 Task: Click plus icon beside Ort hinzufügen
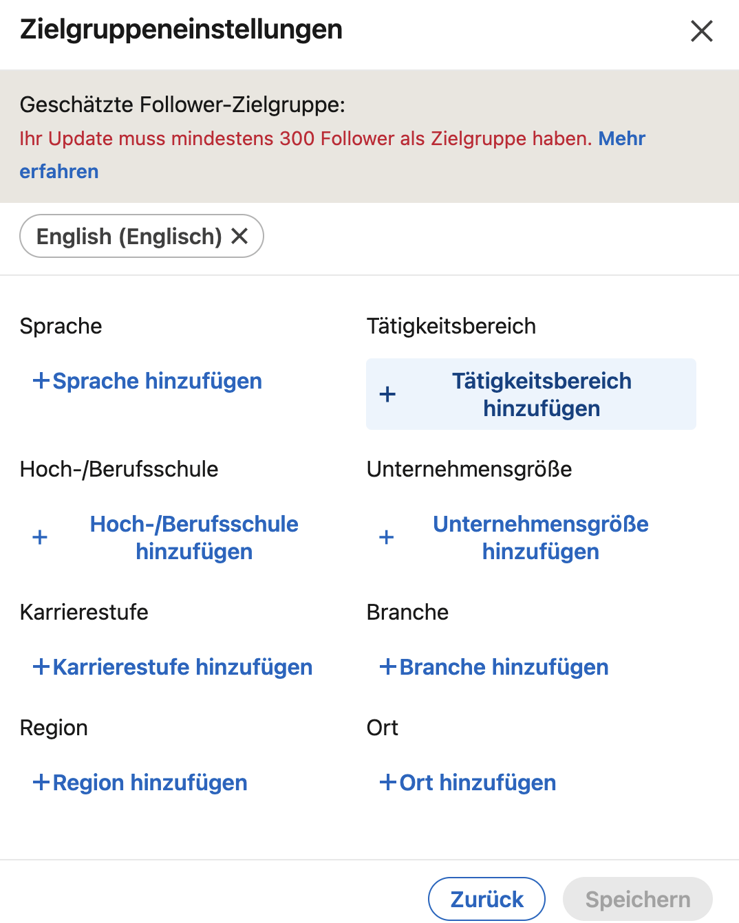tap(388, 782)
